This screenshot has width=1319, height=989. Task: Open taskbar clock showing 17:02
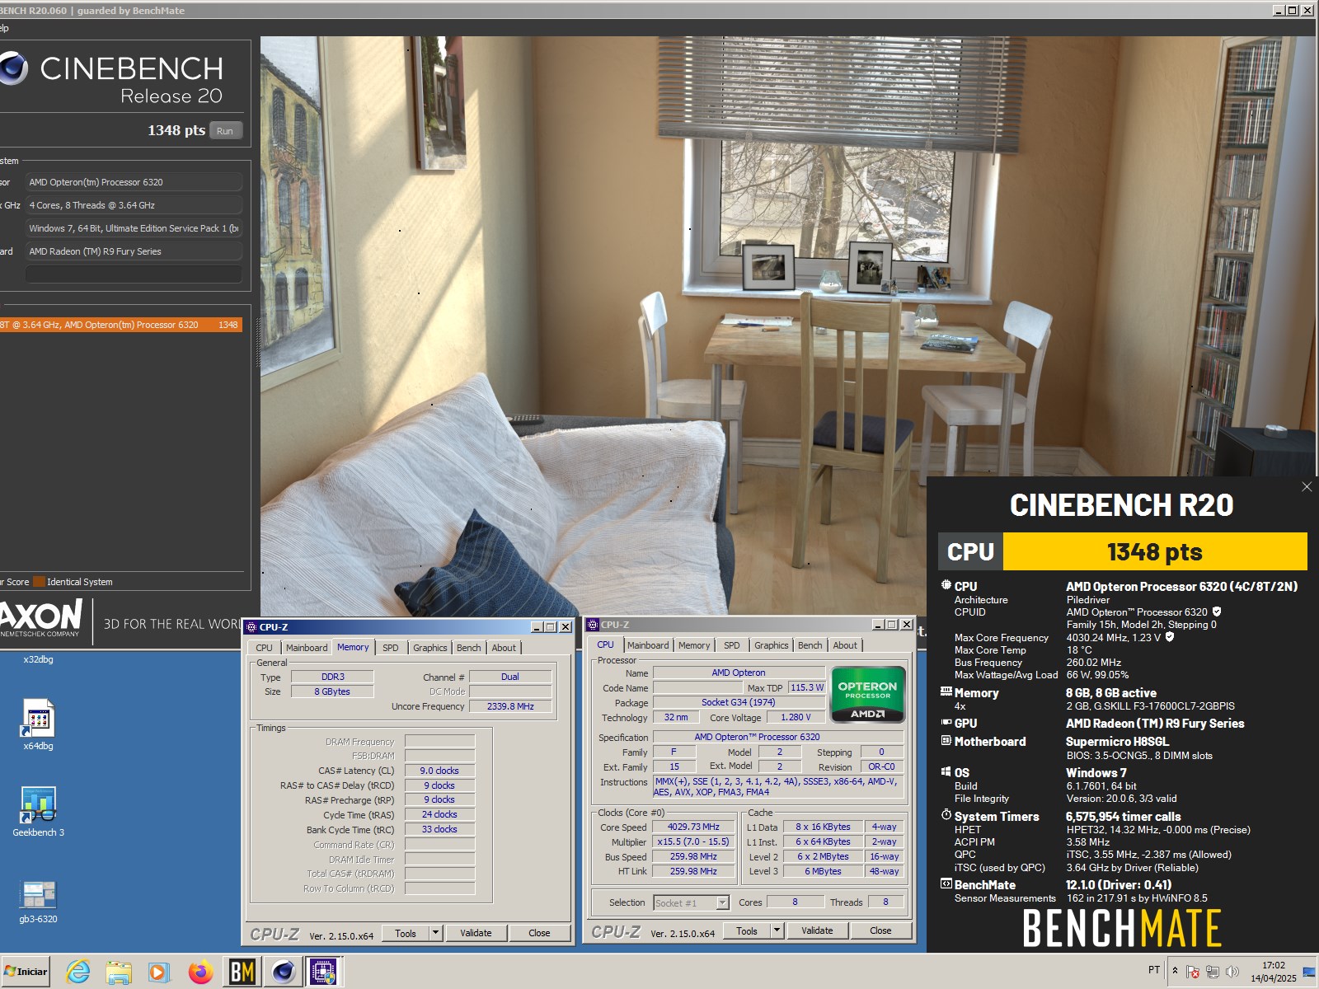pyautogui.click(x=1274, y=972)
